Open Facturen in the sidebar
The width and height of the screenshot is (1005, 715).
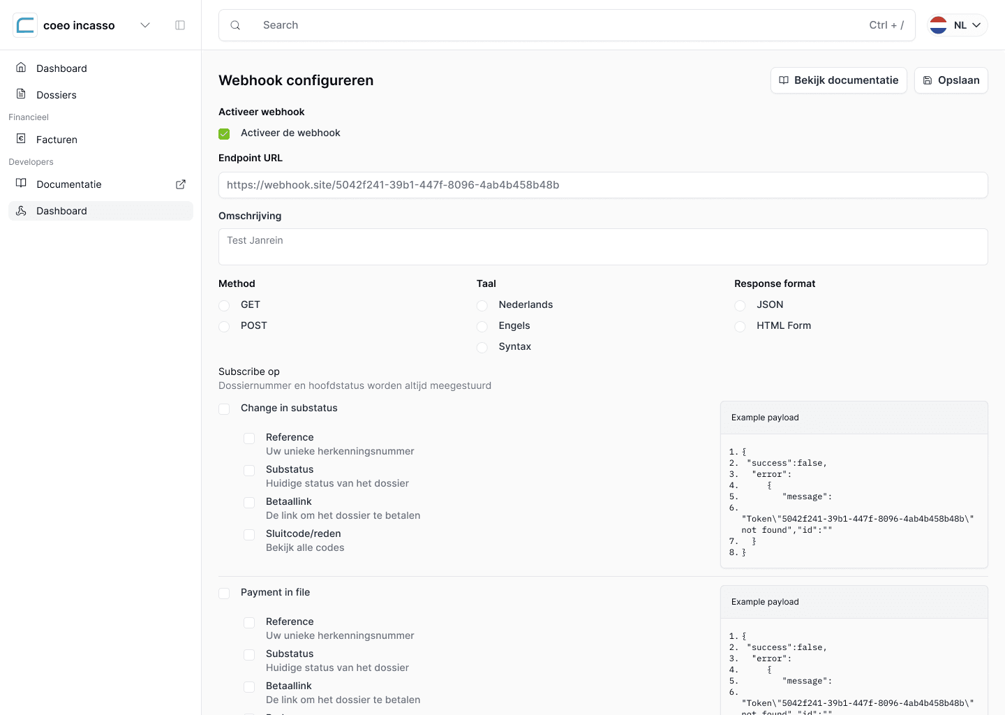click(100, 140)
